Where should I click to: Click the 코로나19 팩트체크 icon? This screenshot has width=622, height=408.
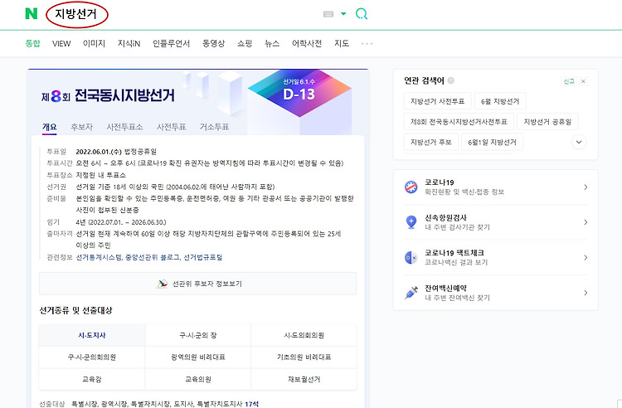tap(411, 257)
